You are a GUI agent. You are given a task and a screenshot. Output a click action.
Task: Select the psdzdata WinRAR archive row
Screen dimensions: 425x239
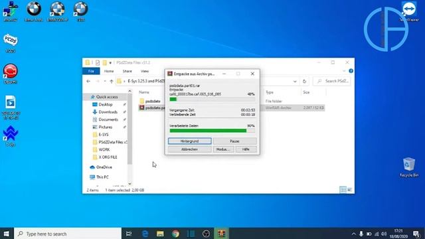pos(232,108)
